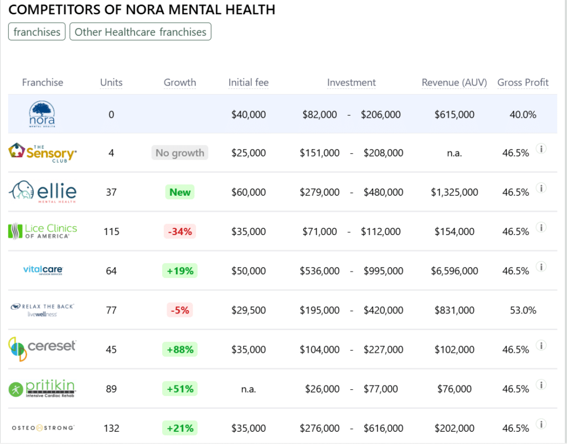Click the Franchise column header
The height and width of the screenshot is (444, 567).
(x=43, y=82)
